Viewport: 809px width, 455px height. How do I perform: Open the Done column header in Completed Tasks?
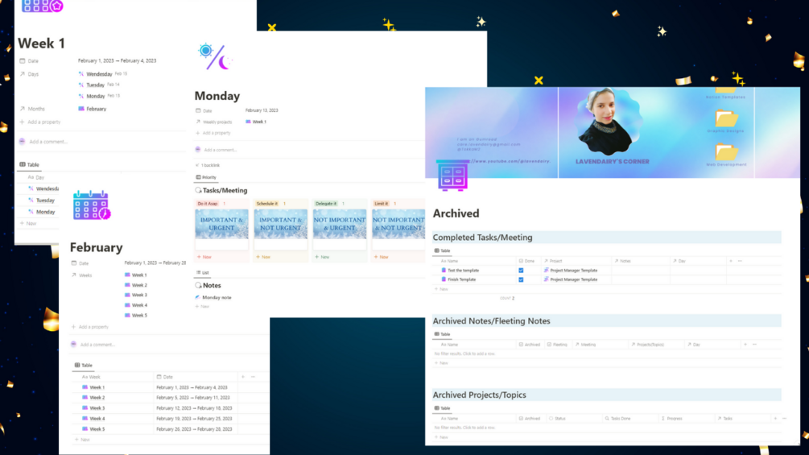click(x=526, y=261)
